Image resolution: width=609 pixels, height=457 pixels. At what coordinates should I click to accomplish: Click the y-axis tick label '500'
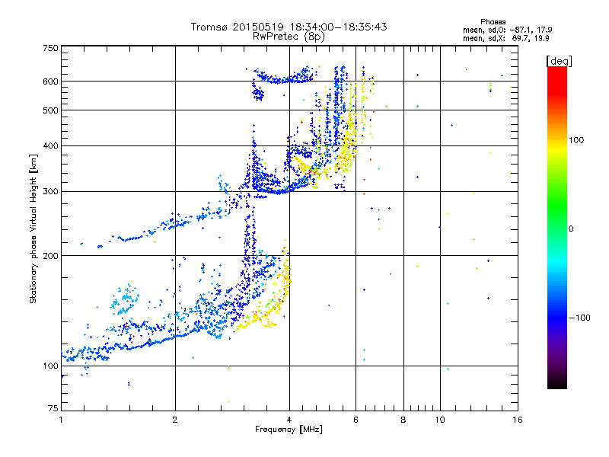click(50, 110)
